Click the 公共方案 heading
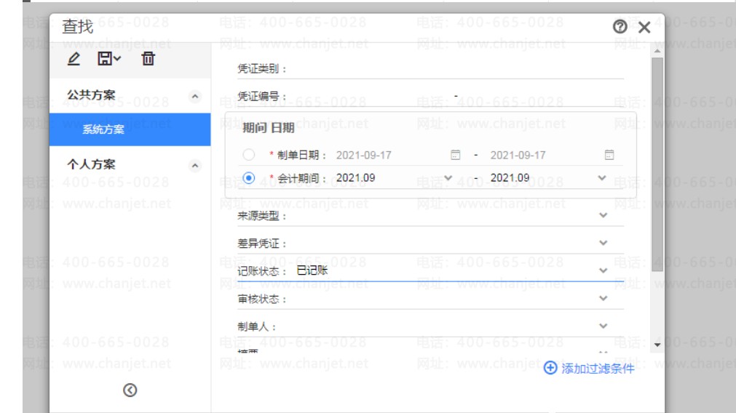The image size is (736, 413). pyautogui.click(x=91, y=95)
